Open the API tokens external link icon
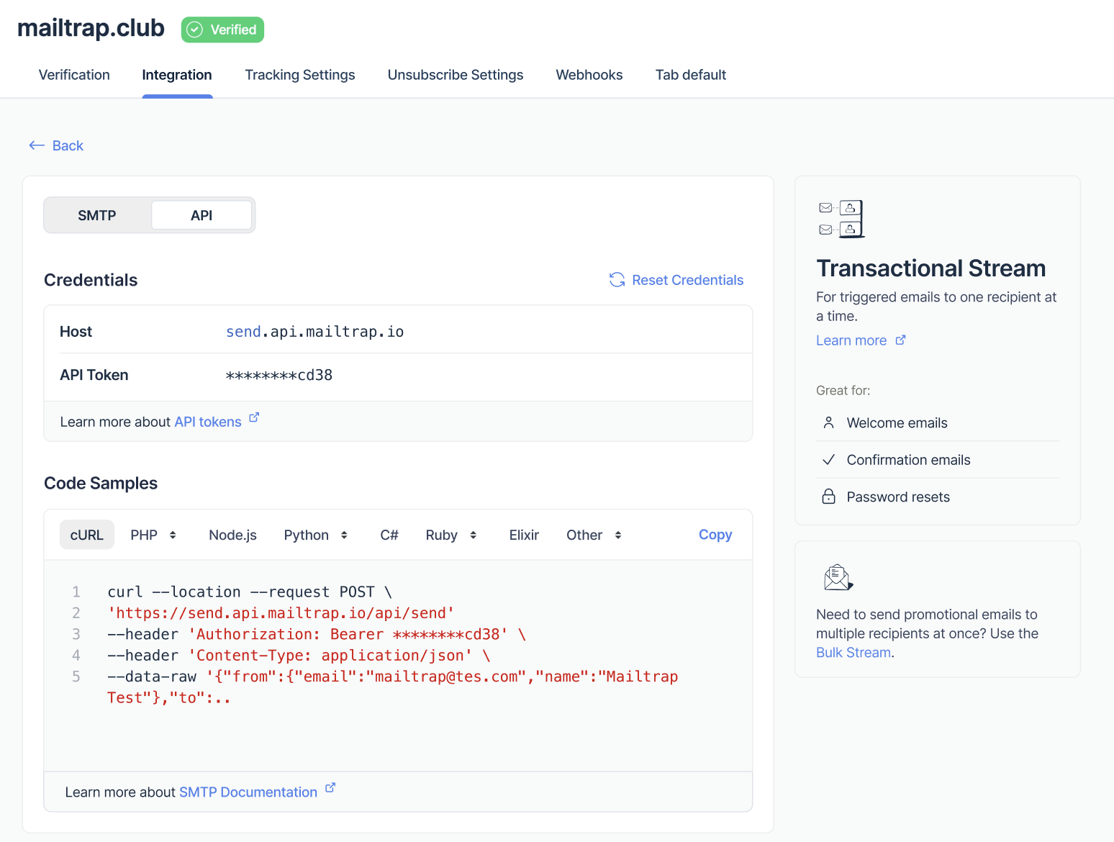Viewport: 1114px width, 842px height. point(253,416)
